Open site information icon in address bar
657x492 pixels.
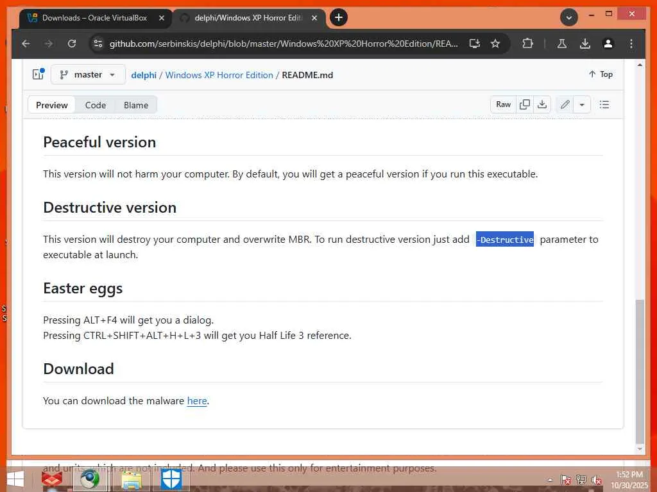click(x=98, y=44)
